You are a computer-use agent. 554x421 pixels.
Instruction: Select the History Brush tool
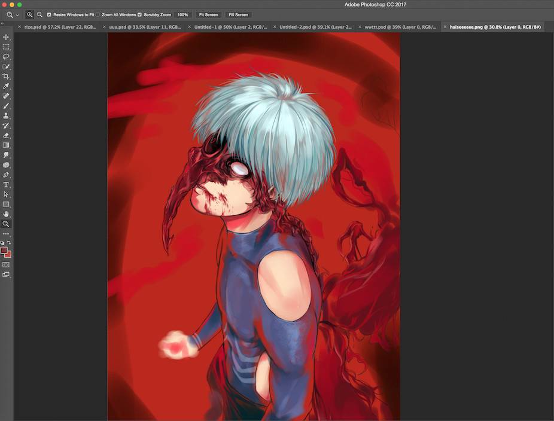click(x=6, y=126)
